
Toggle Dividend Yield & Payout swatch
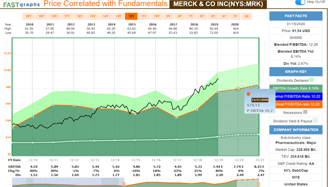[x=315, y=120]
